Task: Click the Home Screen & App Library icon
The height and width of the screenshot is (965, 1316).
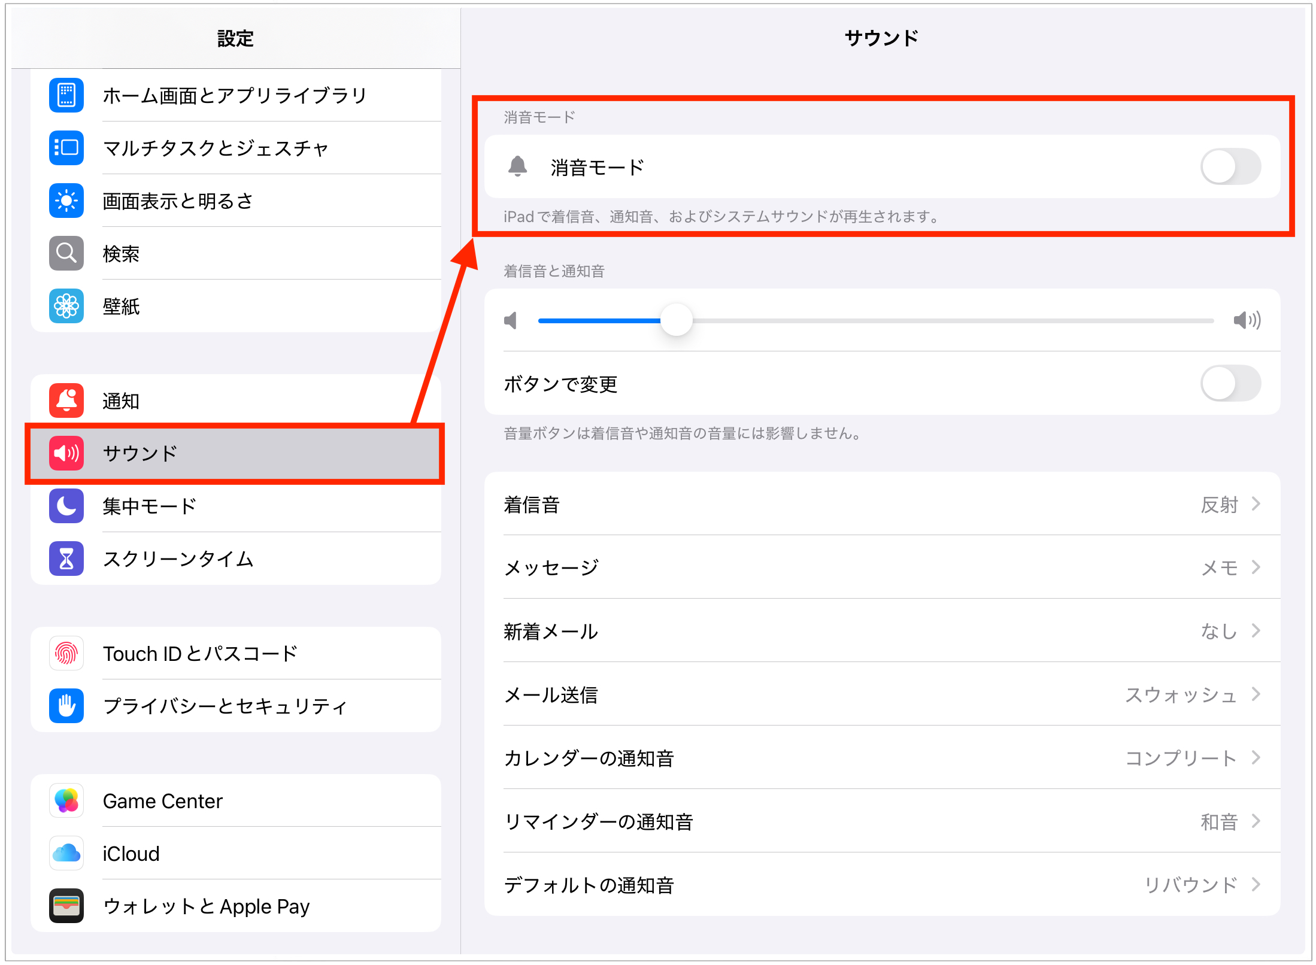Action: pyautogui.click(x=66, y=95)
